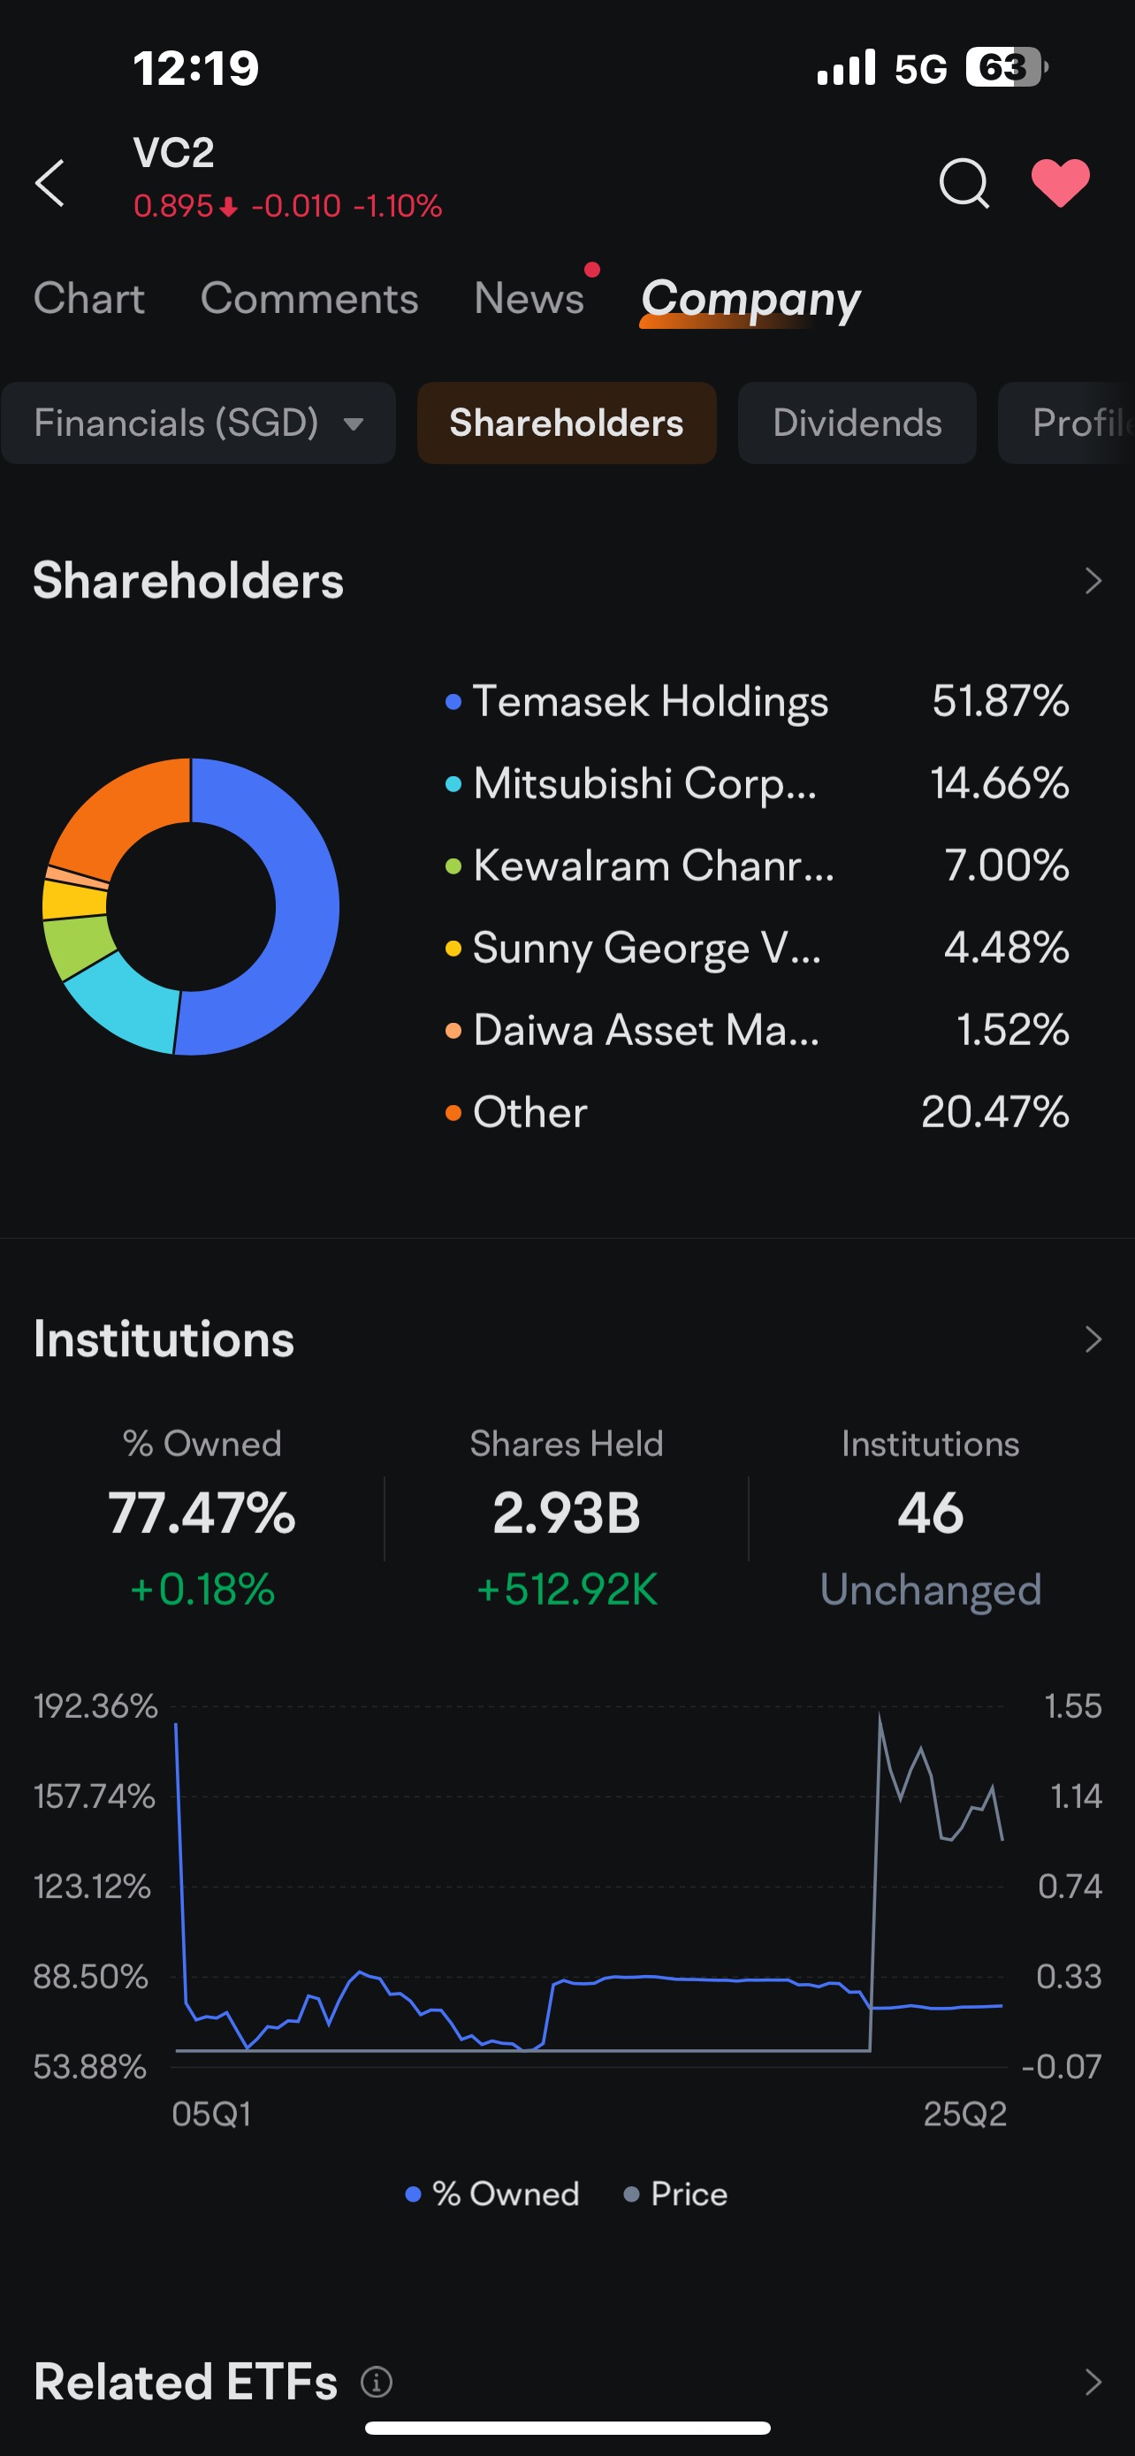Open the Financials (SGD) dropdown
This screenshot has width=1135, height=2456.
point(198,423)
